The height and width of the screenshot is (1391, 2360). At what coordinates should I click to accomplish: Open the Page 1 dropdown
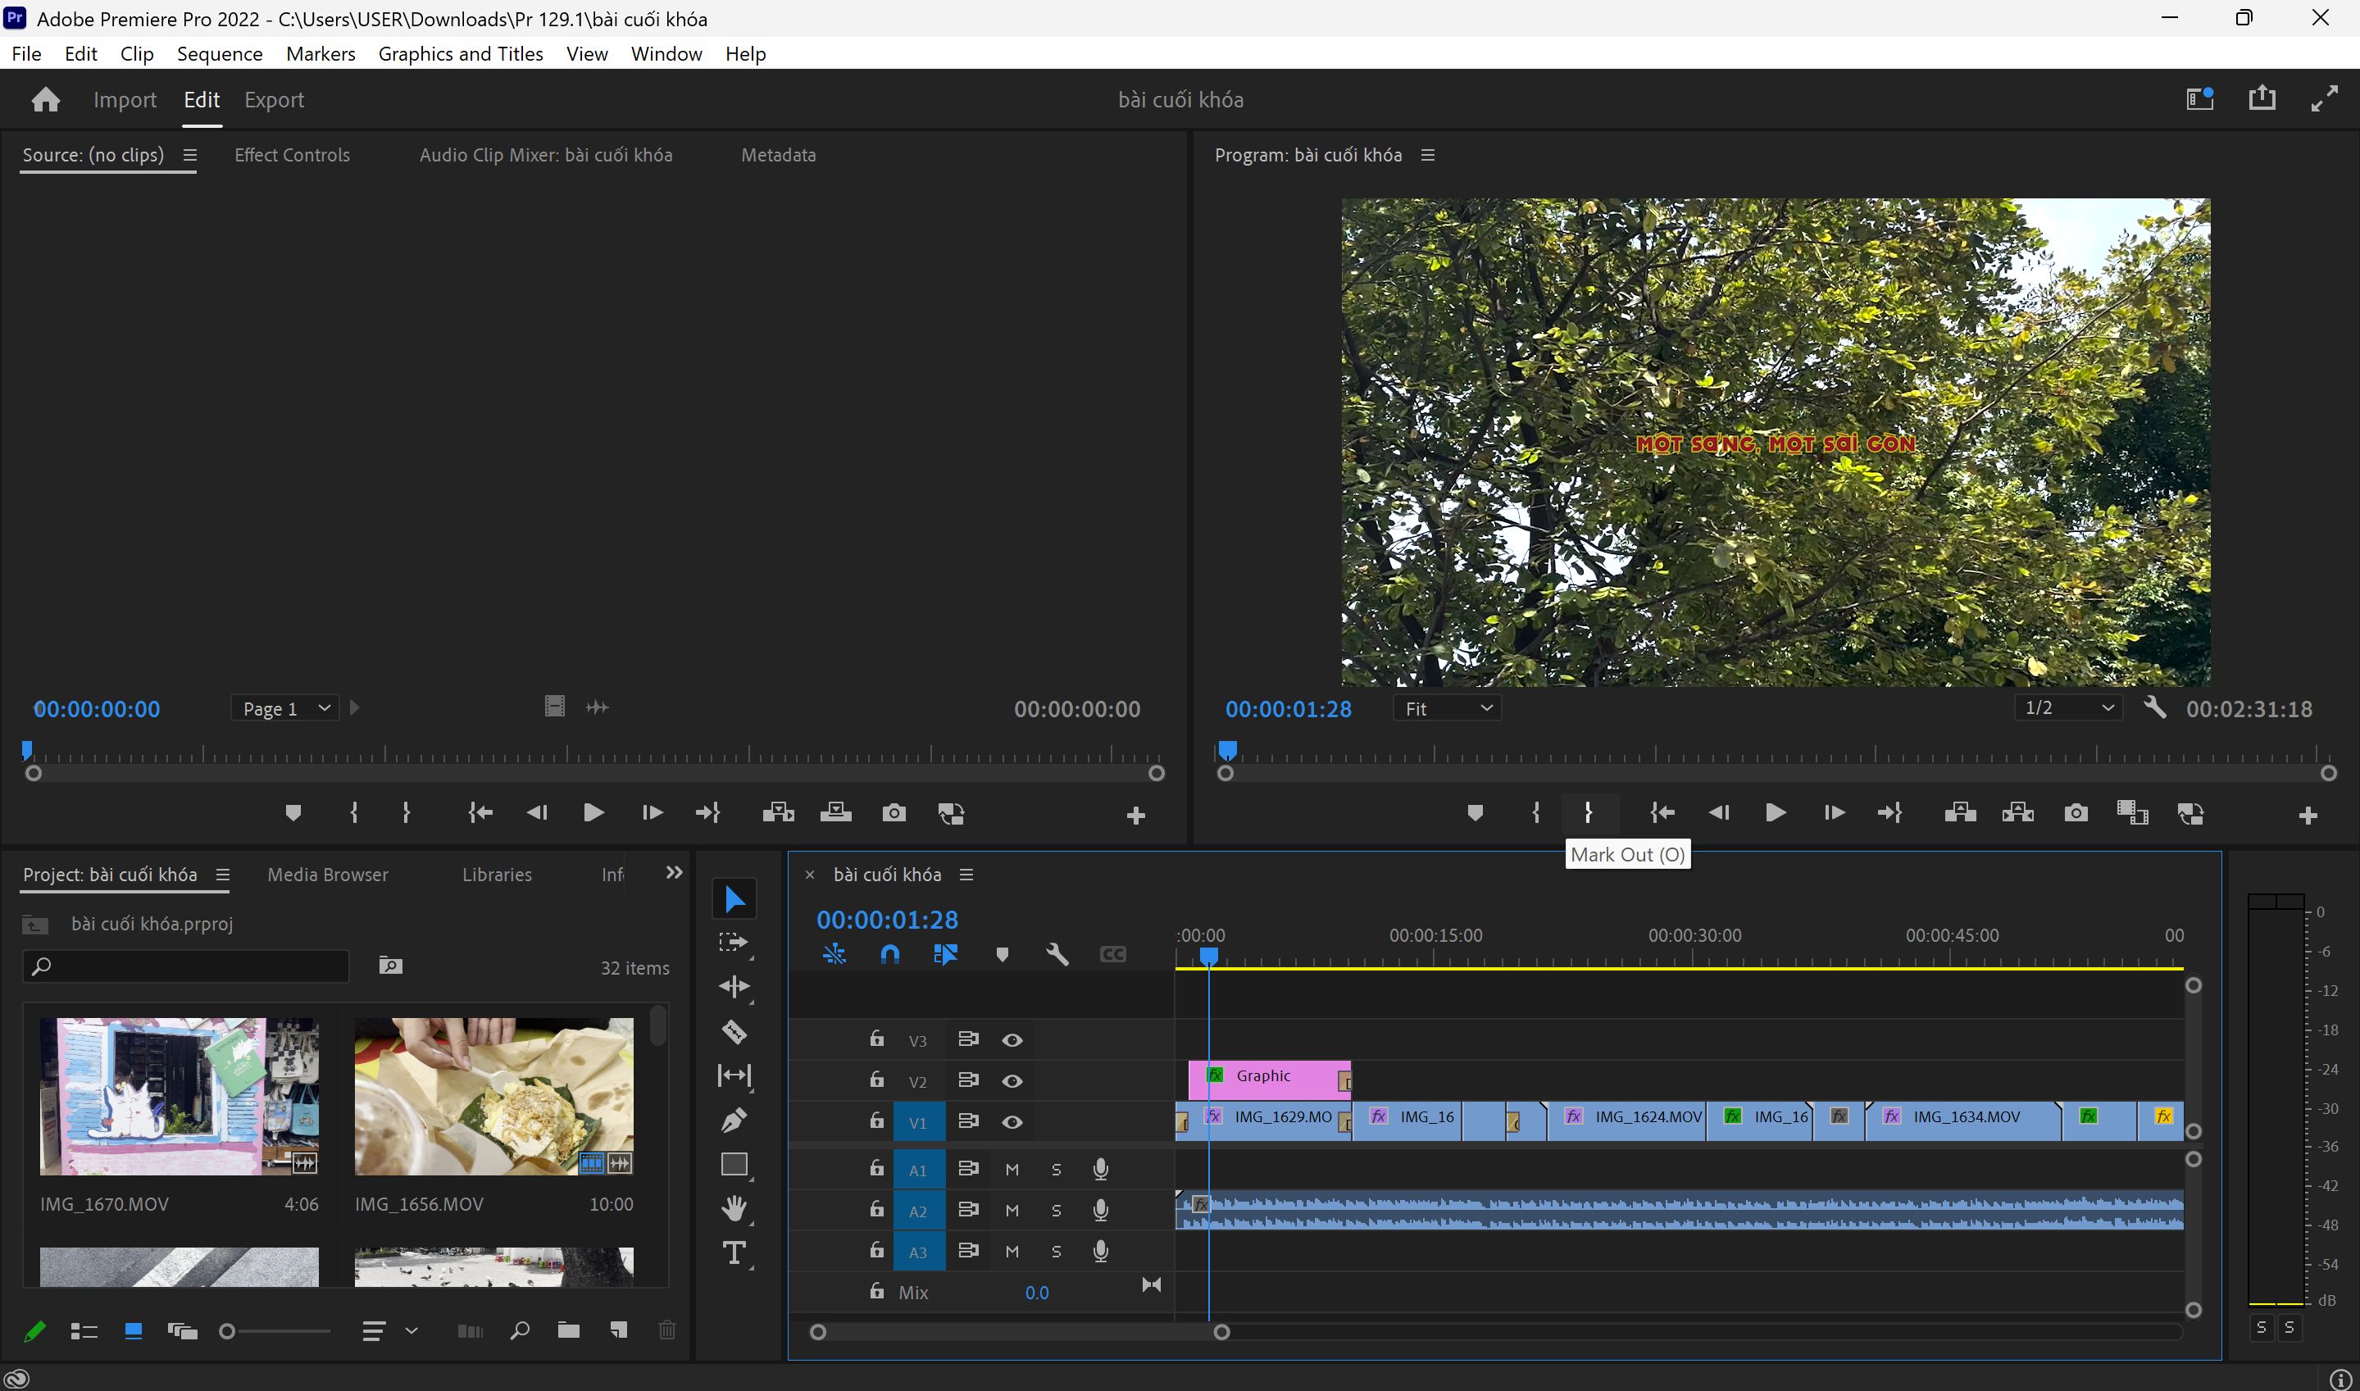[x=285, y=709]
